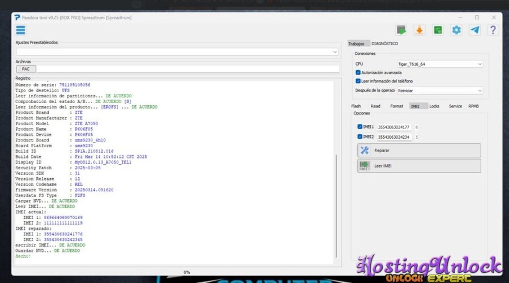The width and height of the screenshot is (509, 283).
Task: Open the hamburger main menu
Action: [20, 30]
